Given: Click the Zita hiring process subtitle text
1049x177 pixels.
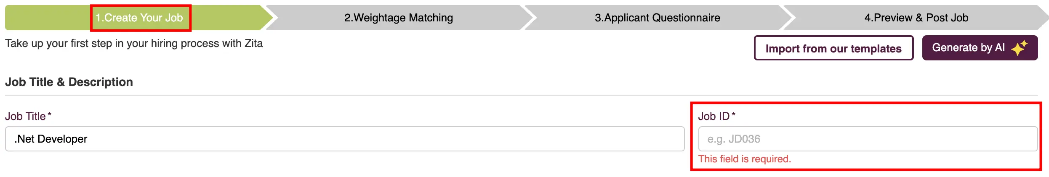Looking at the screenshot, I should pos(134,43).
